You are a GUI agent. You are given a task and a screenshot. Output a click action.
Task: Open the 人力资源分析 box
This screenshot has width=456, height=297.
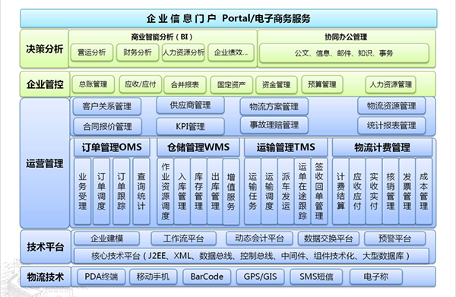(x=183, y=52)
